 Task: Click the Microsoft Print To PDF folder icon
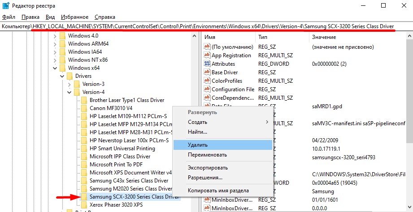click(84, 165)
